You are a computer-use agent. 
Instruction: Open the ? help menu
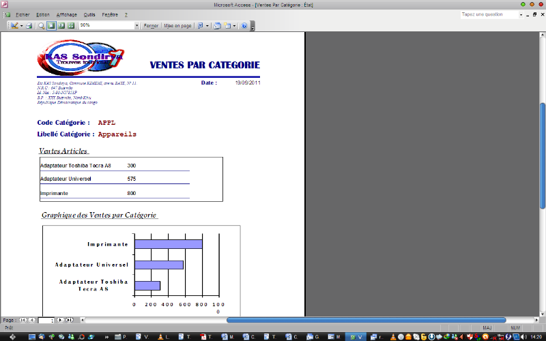(x=126, y=14)
